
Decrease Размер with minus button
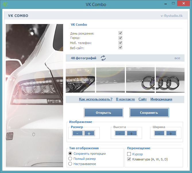pos(77,133)
